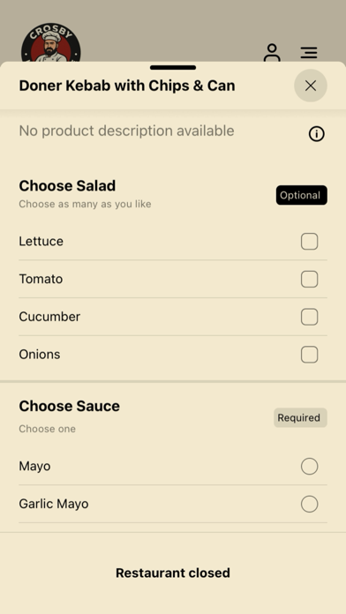
Task: Select Mayo sauce radio button
Action: tap(309, 467)
